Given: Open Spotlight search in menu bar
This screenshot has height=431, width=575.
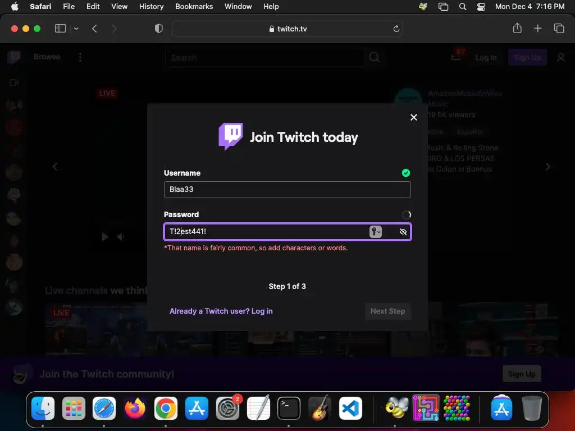Looking at the screenshot, I should (463, 7).
